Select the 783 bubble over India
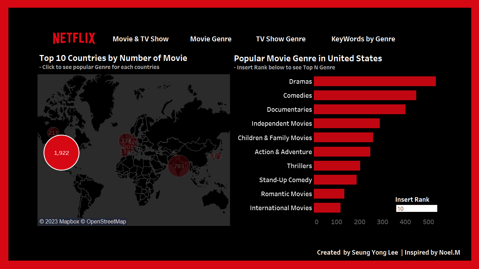479x269 pixels. [179, 166]
